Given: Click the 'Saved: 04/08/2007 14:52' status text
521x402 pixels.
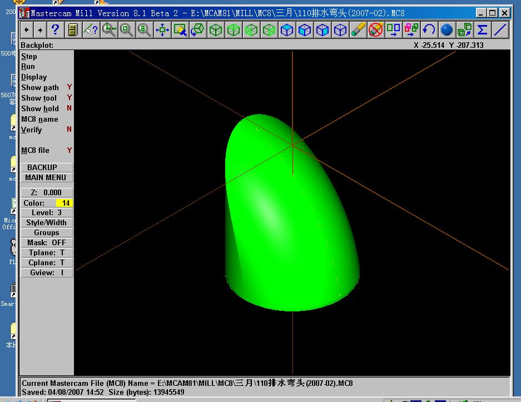Looking at the screenshot, I should click(63, 392).
